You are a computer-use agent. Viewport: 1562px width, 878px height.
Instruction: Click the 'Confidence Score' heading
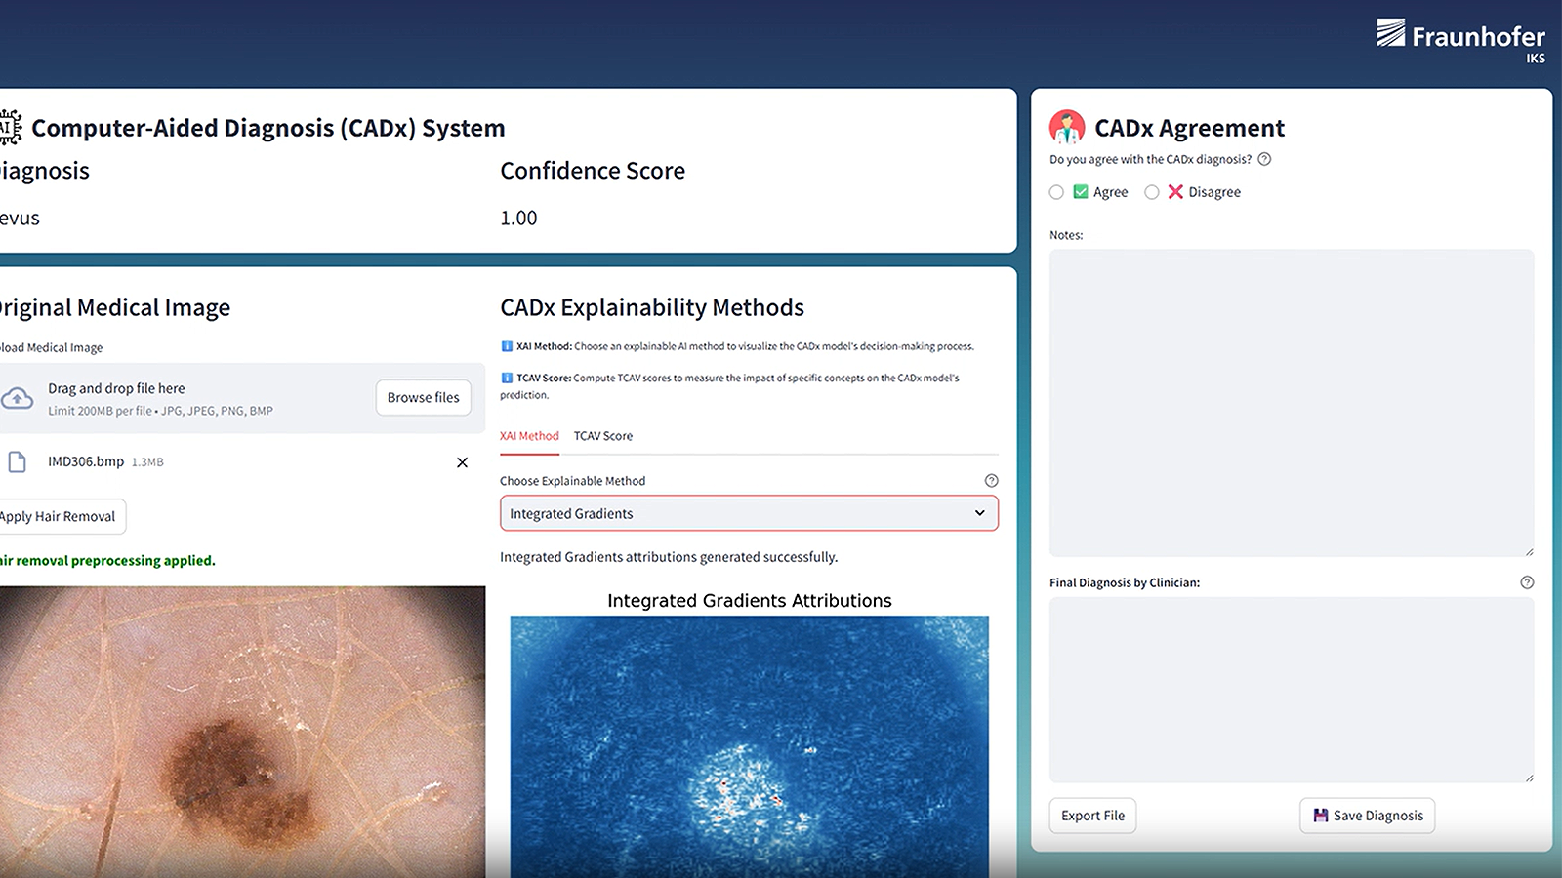(593, 171)
